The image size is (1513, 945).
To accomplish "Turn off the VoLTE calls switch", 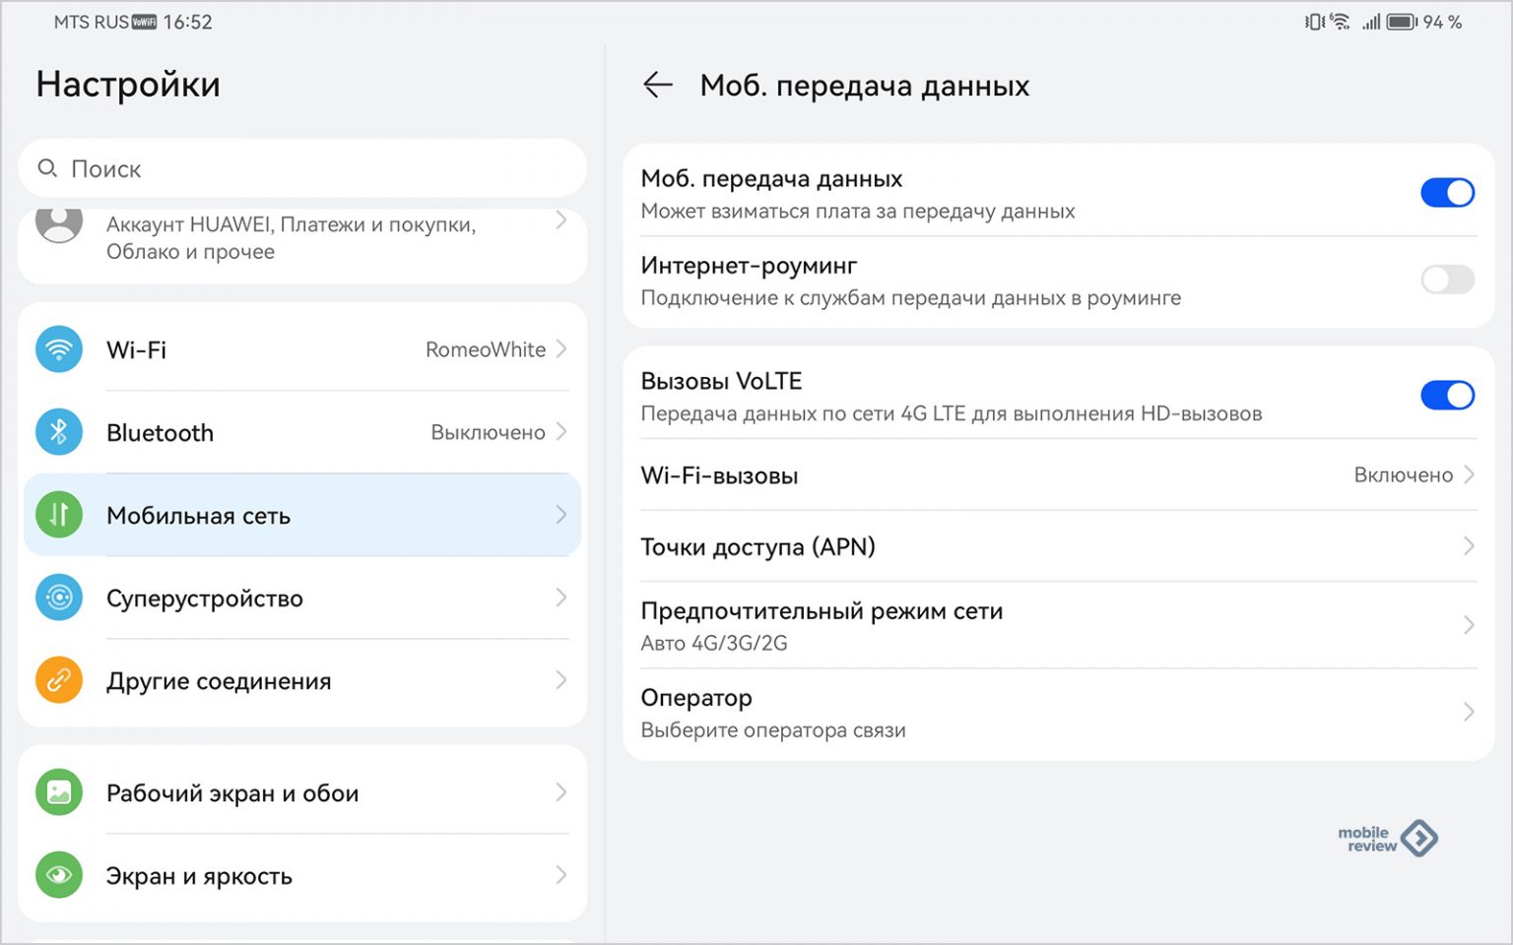I will (1446, 396).
